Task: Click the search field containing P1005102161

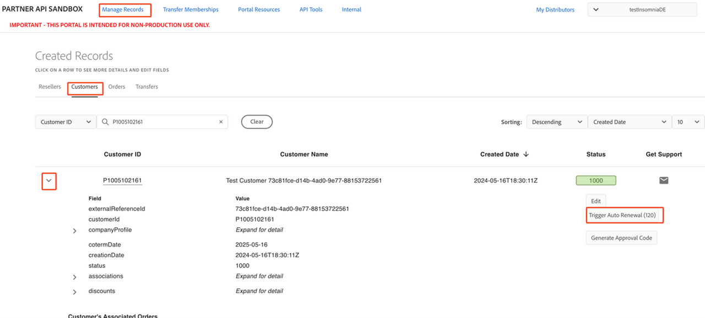Action: coord(162,122)
